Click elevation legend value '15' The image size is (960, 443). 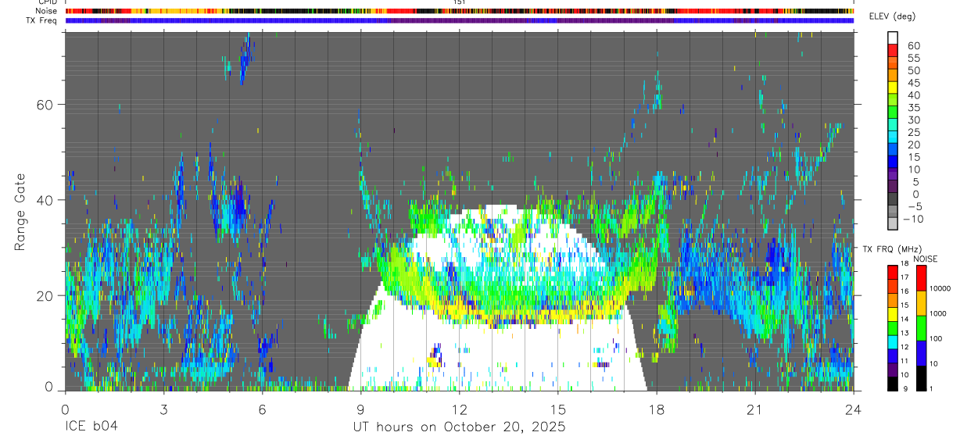913,157
